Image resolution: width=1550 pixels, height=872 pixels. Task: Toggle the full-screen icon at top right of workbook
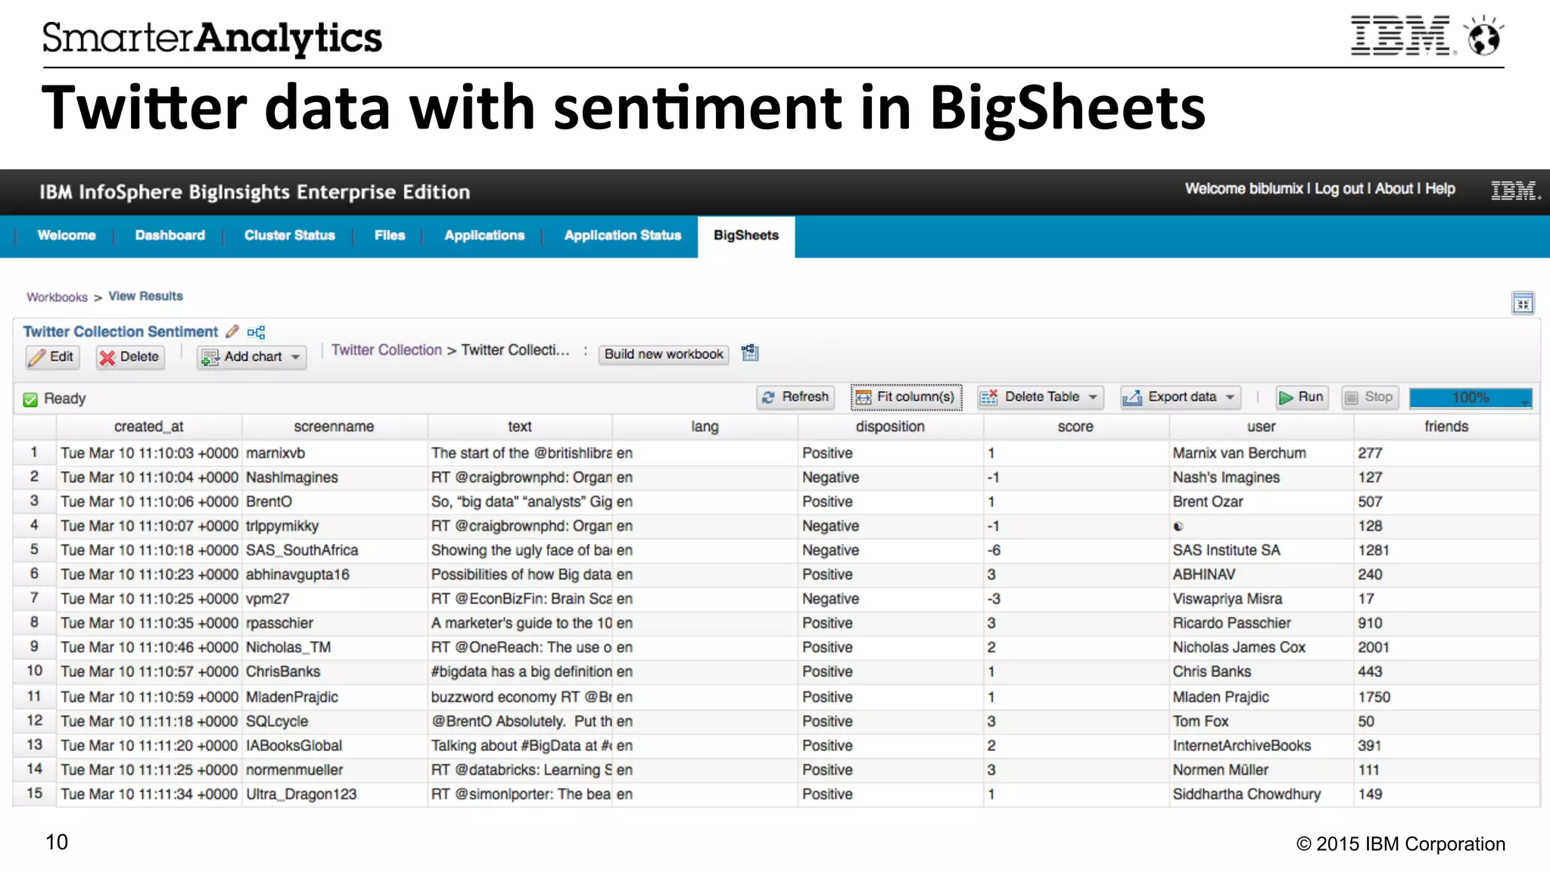click(x=1523, y=303)
